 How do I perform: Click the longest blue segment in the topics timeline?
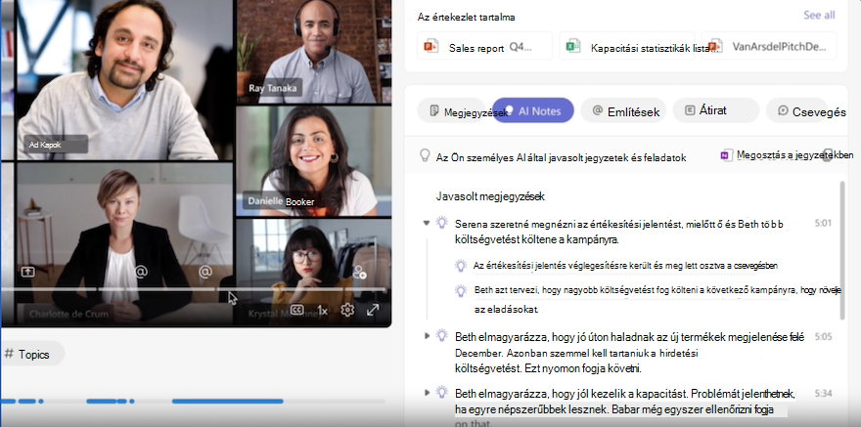(x=227, y=402)
